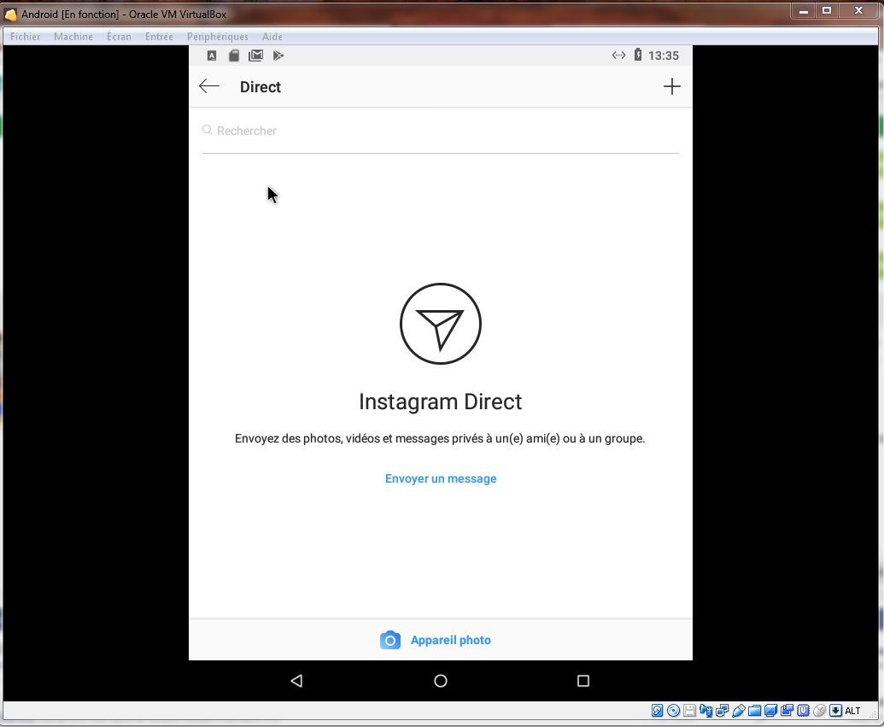Tap the Instagram Direct paper plane icon
This screenshot has width=884, height=727.
[441, 324]
